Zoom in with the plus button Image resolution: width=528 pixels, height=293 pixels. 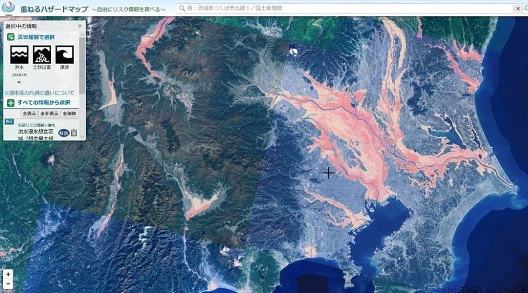8,274
